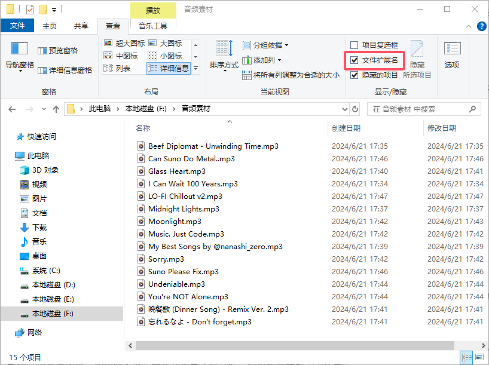
Task: Expand the layout gallery more arrow
Action: point(196,68)
